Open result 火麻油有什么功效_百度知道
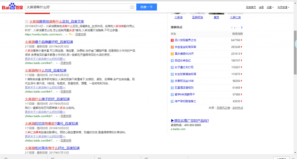The height and width of the screenshot is (159, 297). [x=46, y=71]
